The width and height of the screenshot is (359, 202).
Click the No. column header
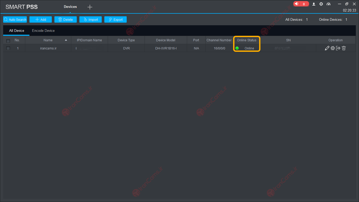[17, 40]
